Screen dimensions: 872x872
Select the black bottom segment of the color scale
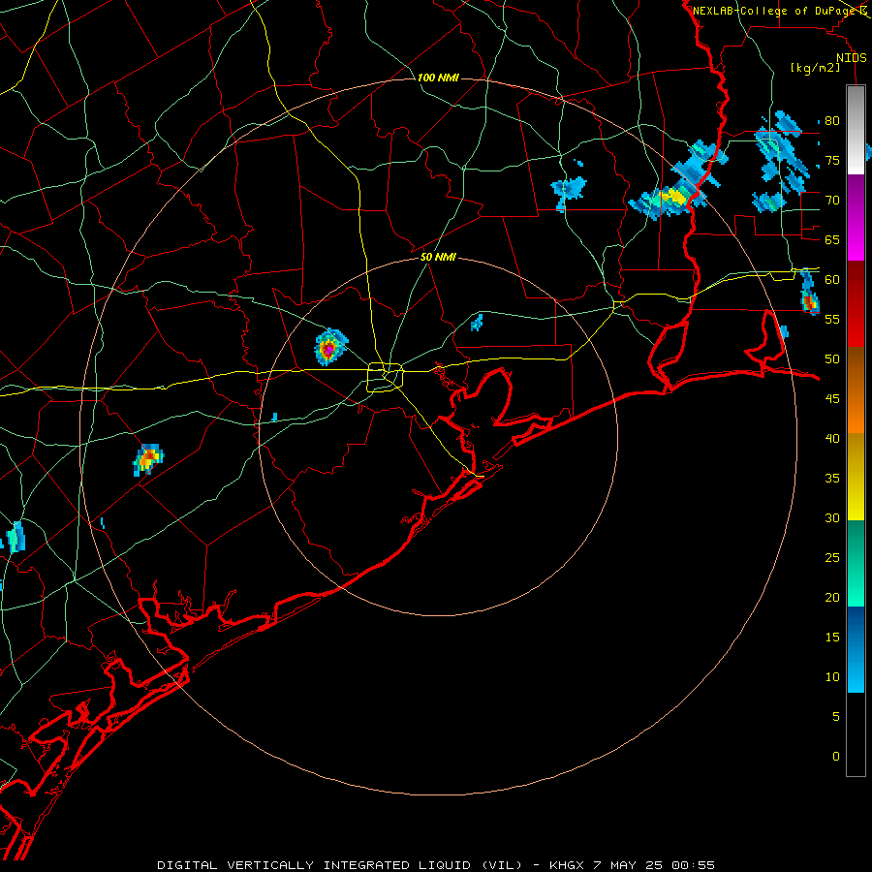pyautogui.click(x=856, y=734)
